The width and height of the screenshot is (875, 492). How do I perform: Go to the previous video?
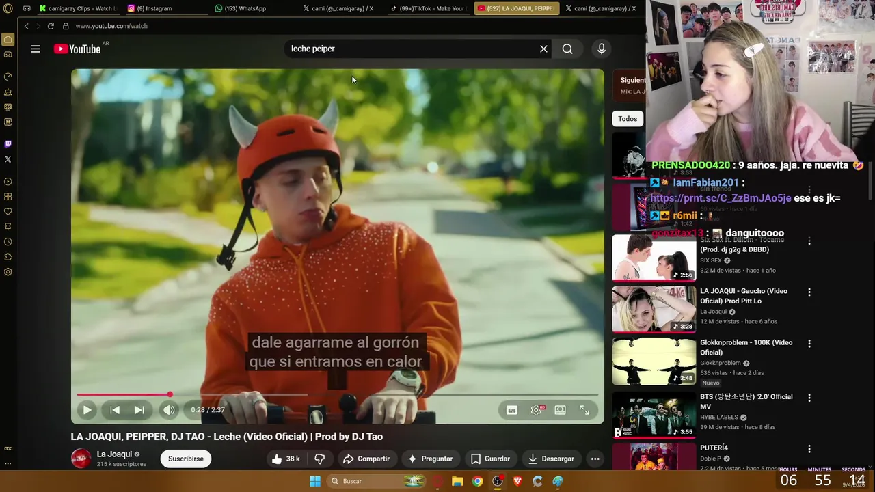point(115,410)
